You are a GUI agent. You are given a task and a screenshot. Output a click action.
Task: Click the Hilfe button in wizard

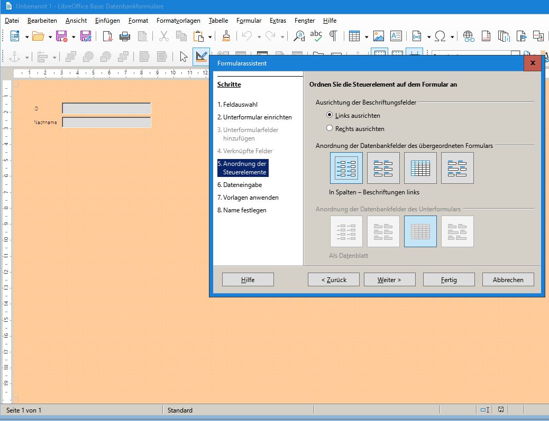click(248, 280)
